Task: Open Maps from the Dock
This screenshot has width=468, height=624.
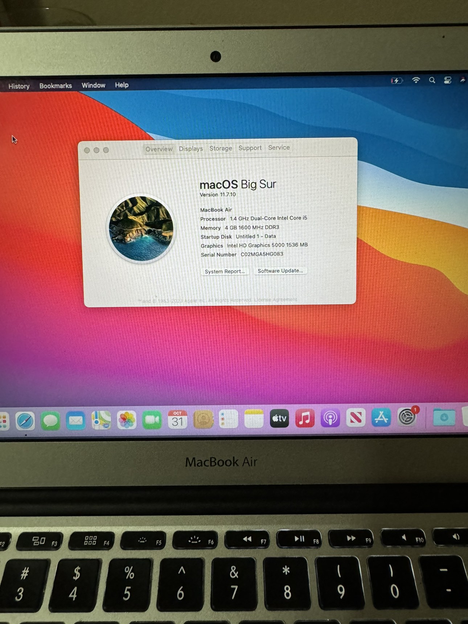Action: (101, 420)
